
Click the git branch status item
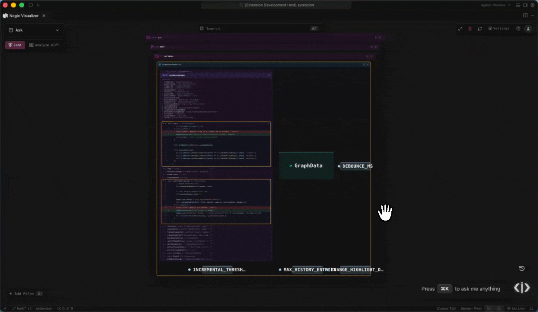[x=19, y=309]
